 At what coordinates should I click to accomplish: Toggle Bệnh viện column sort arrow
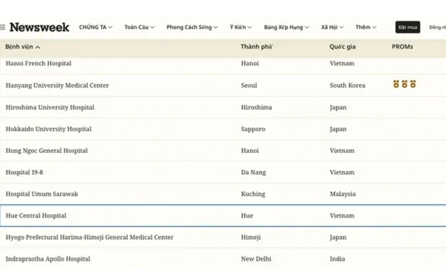pyautogui.click(x=38, y=47)
